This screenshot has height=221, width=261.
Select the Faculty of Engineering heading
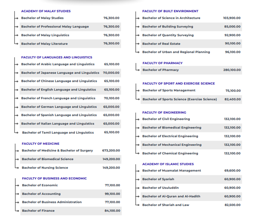(164, 112)
